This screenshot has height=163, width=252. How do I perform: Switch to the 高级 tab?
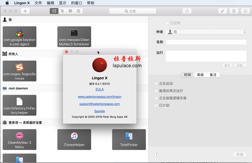200,75
